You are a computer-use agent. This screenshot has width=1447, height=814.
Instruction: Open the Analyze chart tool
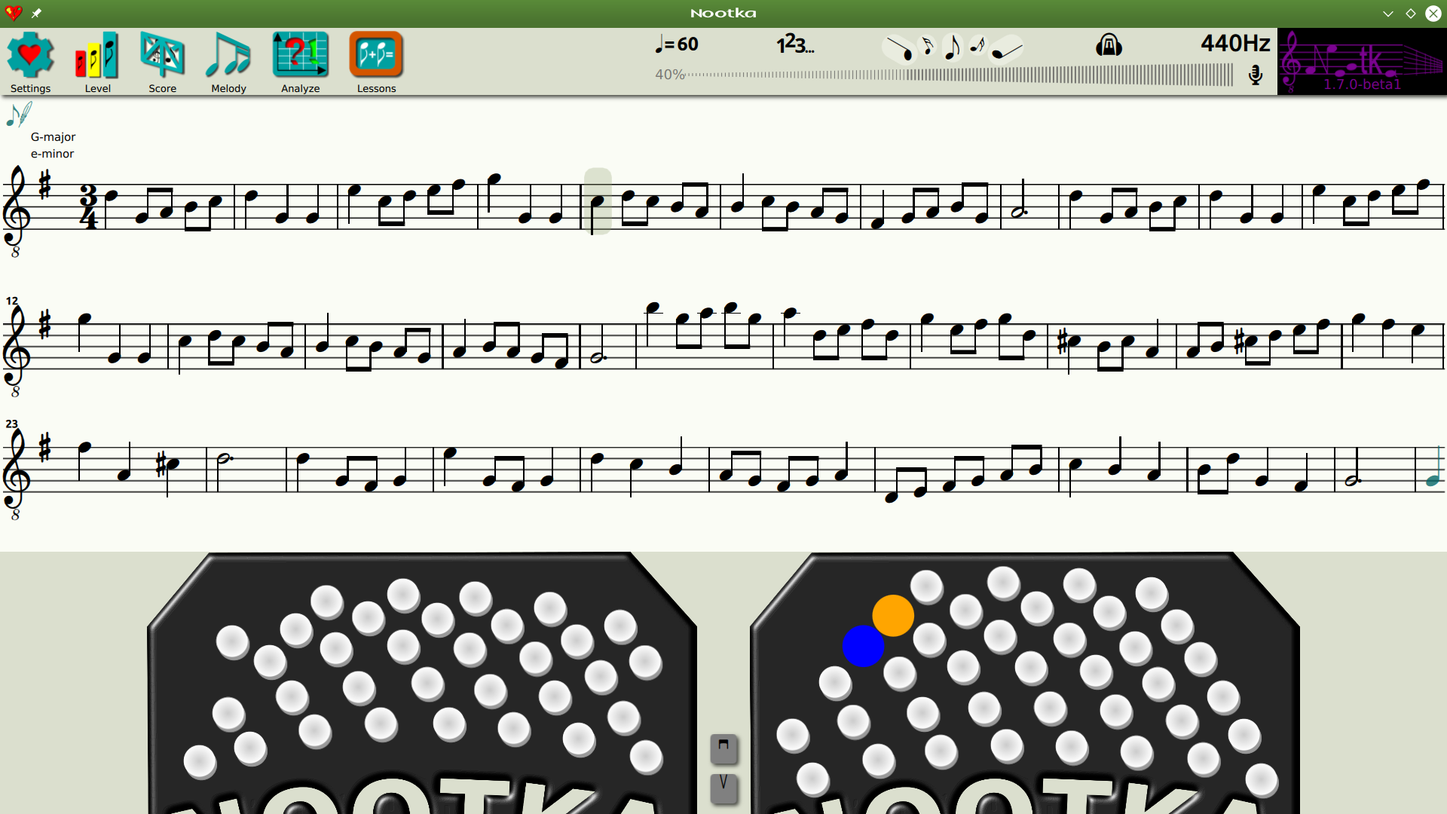click(300, 63)
